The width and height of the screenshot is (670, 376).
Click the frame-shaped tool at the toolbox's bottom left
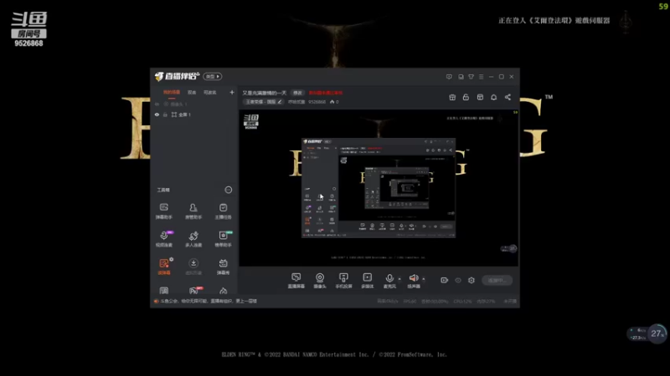(x=163, y=291)
